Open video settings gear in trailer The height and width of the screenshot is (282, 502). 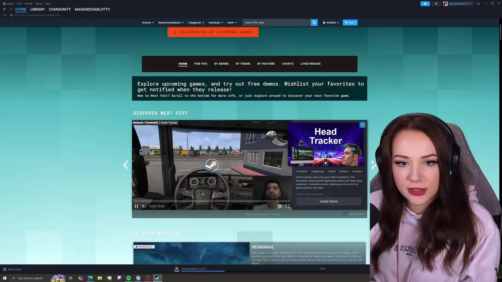pyautogui.click(x=280, y=206)
